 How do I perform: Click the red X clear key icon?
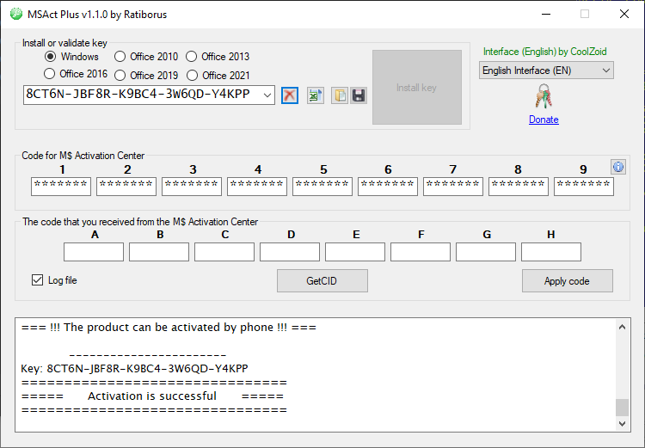[290, 95]
